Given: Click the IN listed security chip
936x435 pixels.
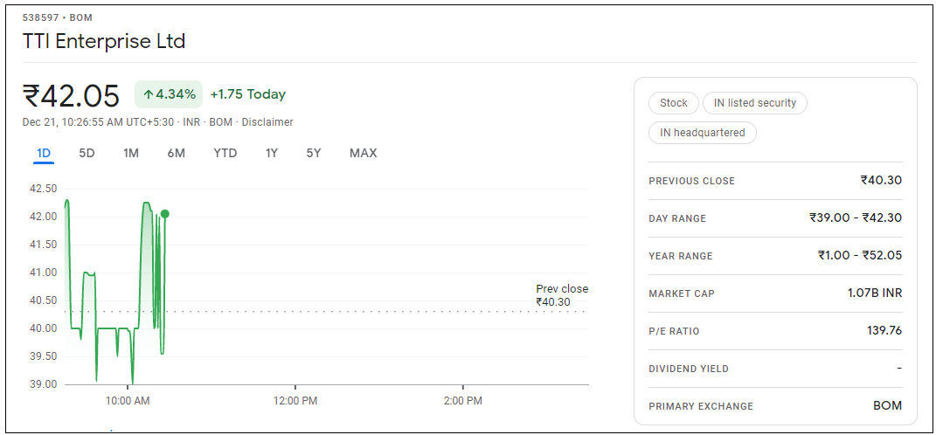Looking at the screenshot, I should (755, 102).
